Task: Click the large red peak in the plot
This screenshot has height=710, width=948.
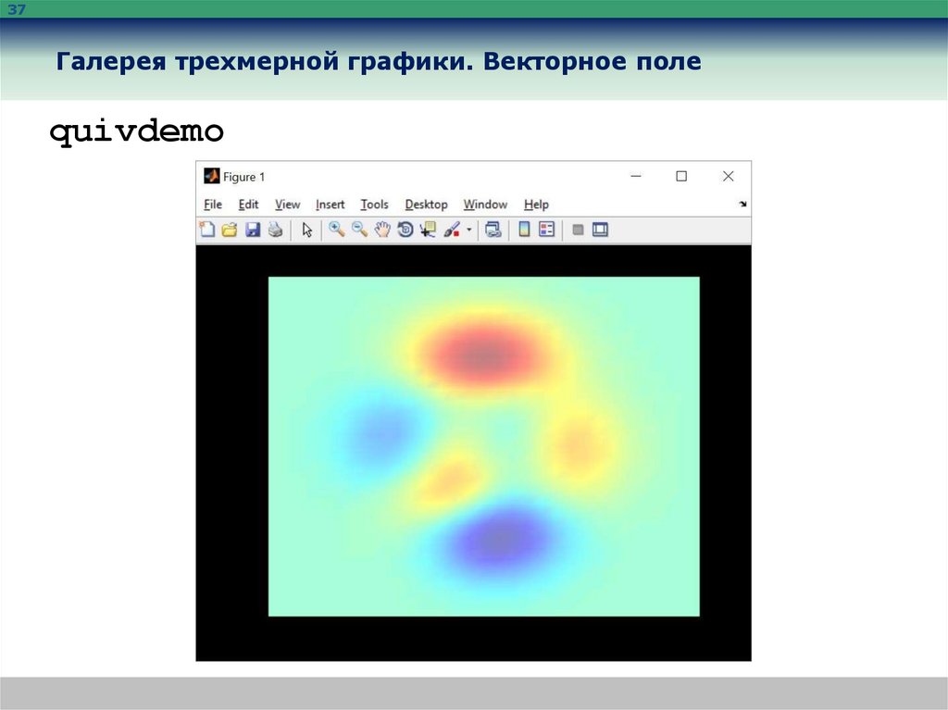Action: 487,355
